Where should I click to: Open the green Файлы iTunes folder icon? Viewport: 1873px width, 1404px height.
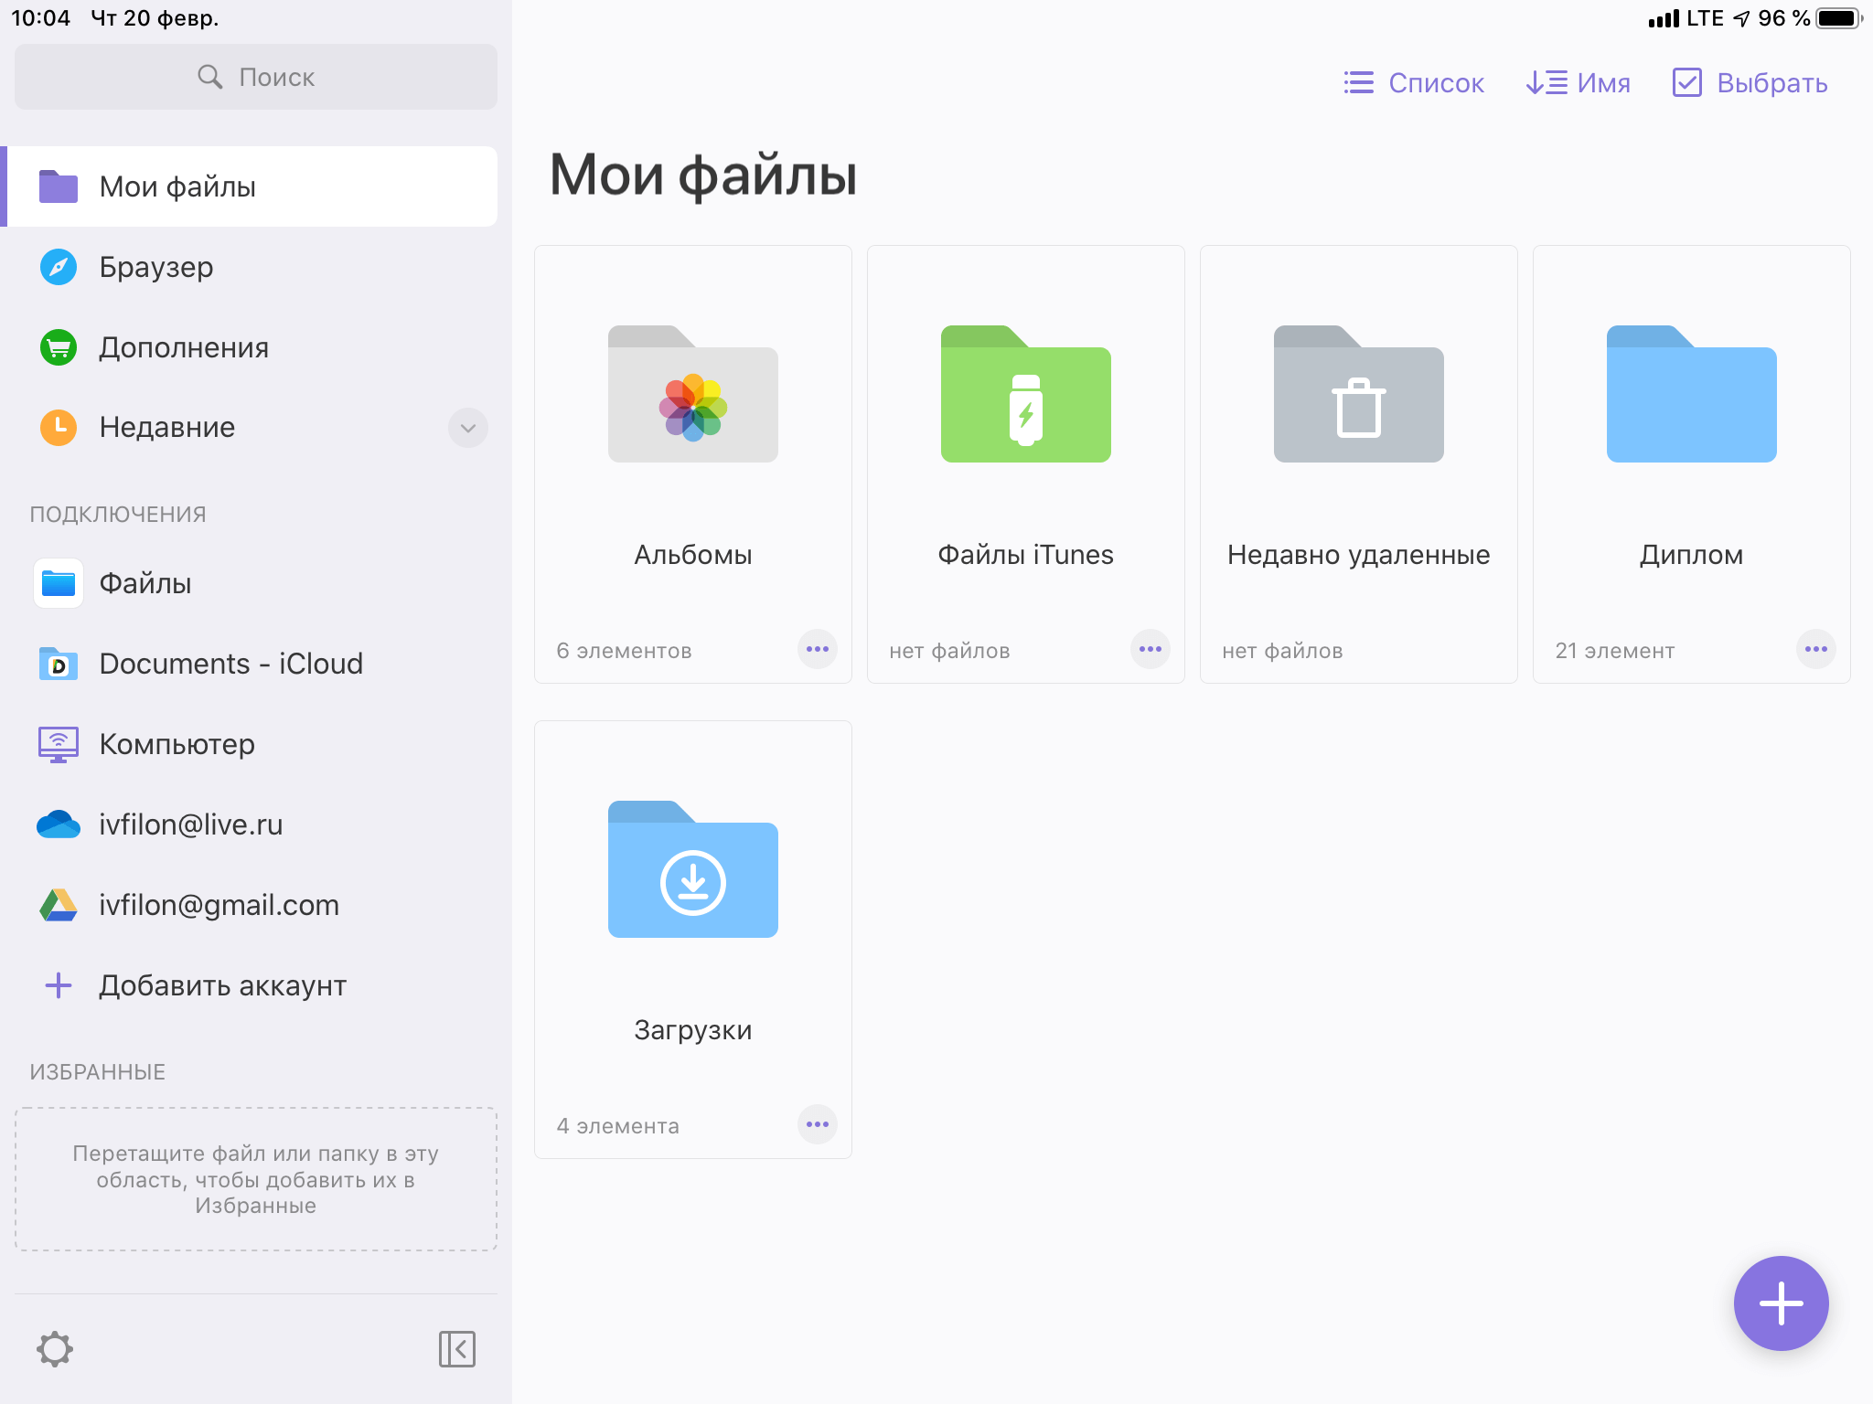1026,394
